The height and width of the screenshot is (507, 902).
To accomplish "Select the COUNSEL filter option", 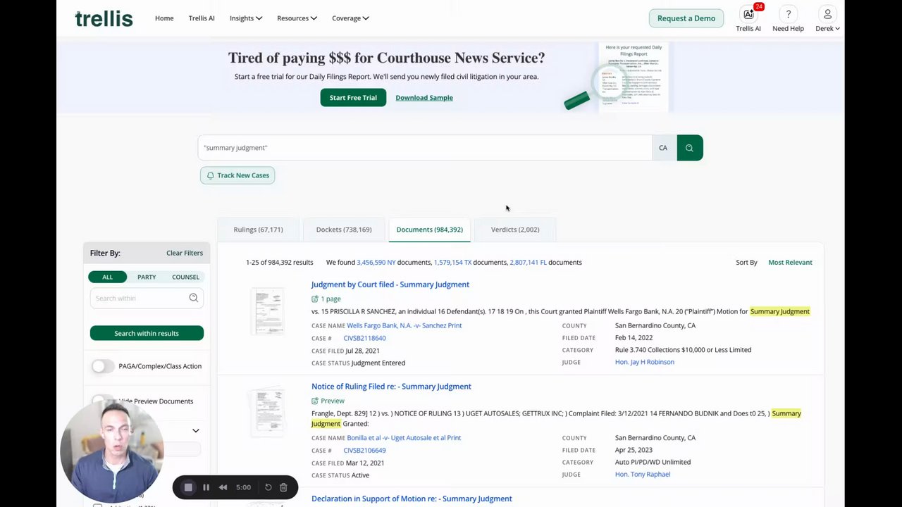I will point(185,277).
